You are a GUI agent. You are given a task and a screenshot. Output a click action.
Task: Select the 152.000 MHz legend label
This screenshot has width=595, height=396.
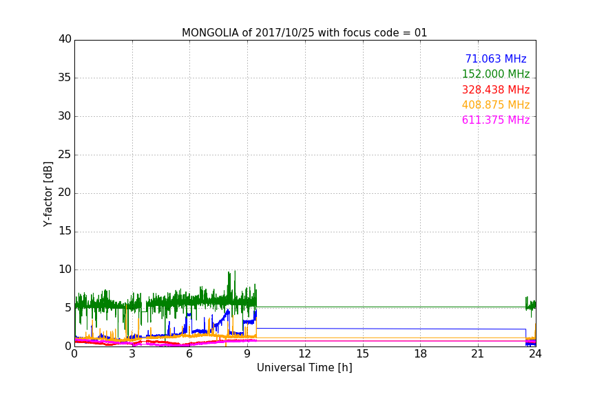(496, 74)
